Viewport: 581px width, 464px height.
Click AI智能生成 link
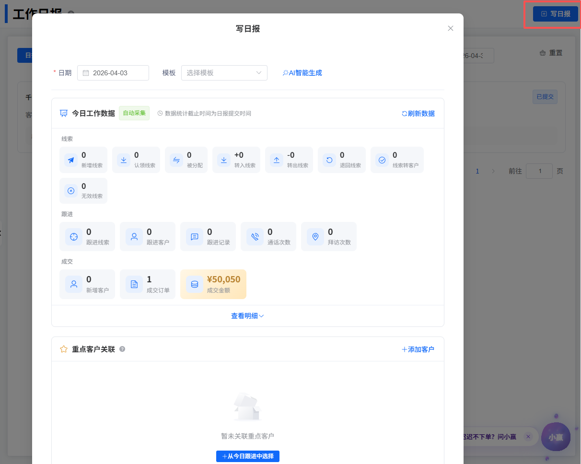point(302,73)
